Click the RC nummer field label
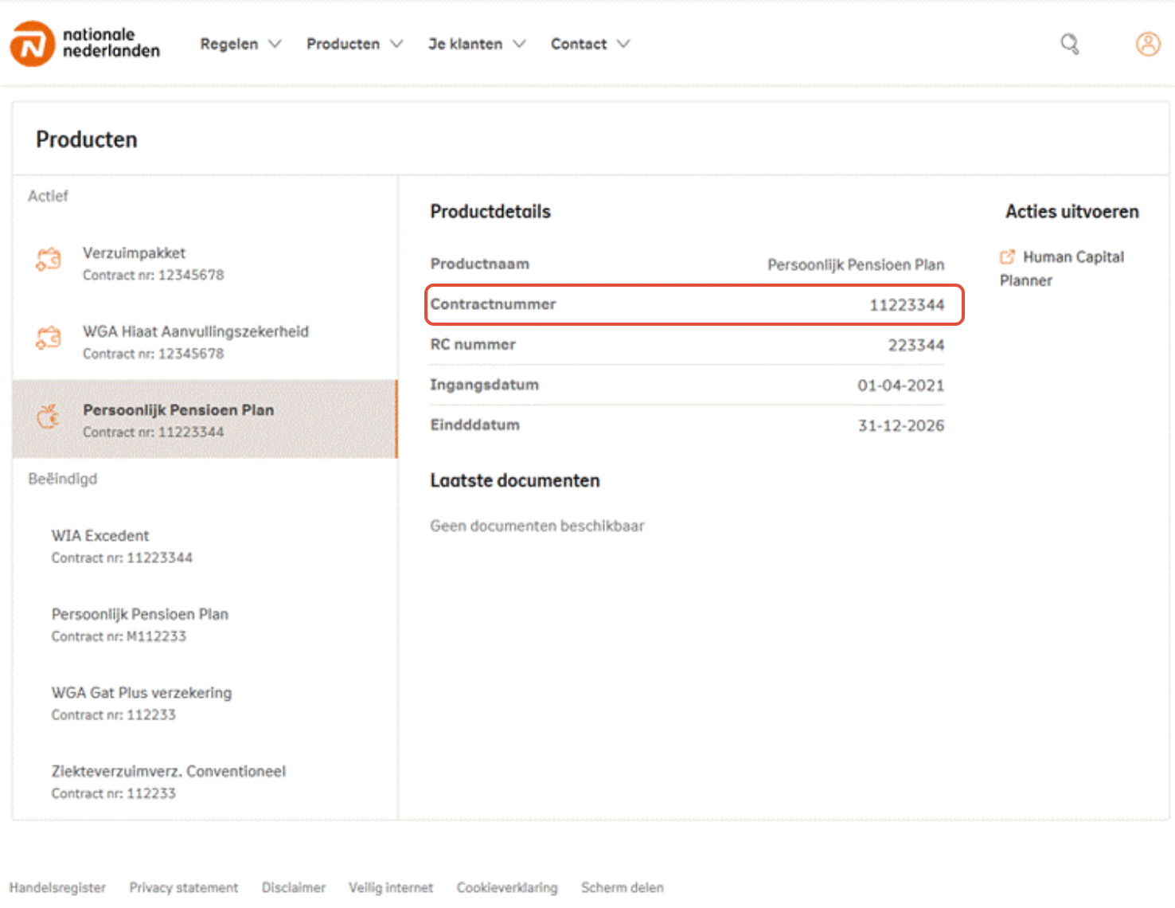The image size is (1175, 908). [x=473, y=345]
